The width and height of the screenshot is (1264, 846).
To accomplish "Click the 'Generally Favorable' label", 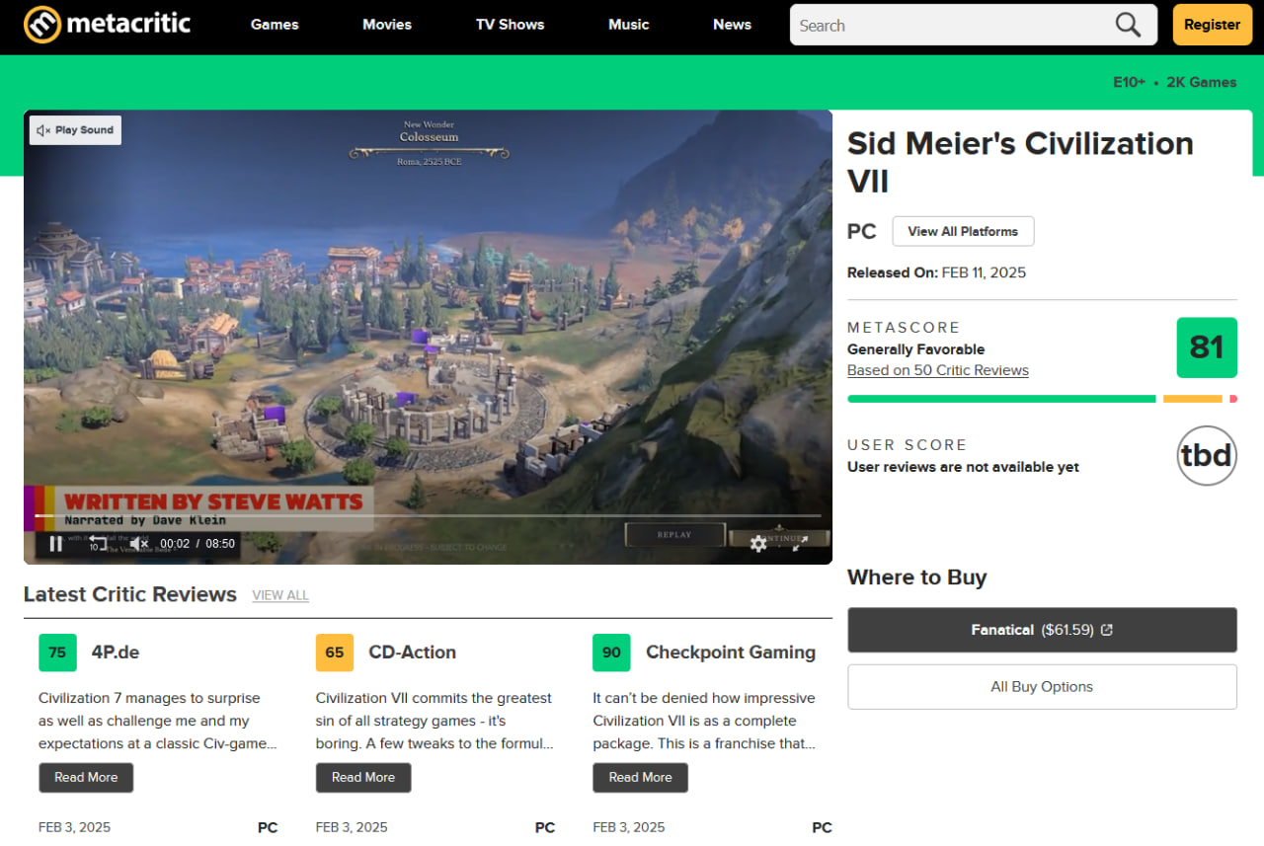I will click(x=915, y=349).
